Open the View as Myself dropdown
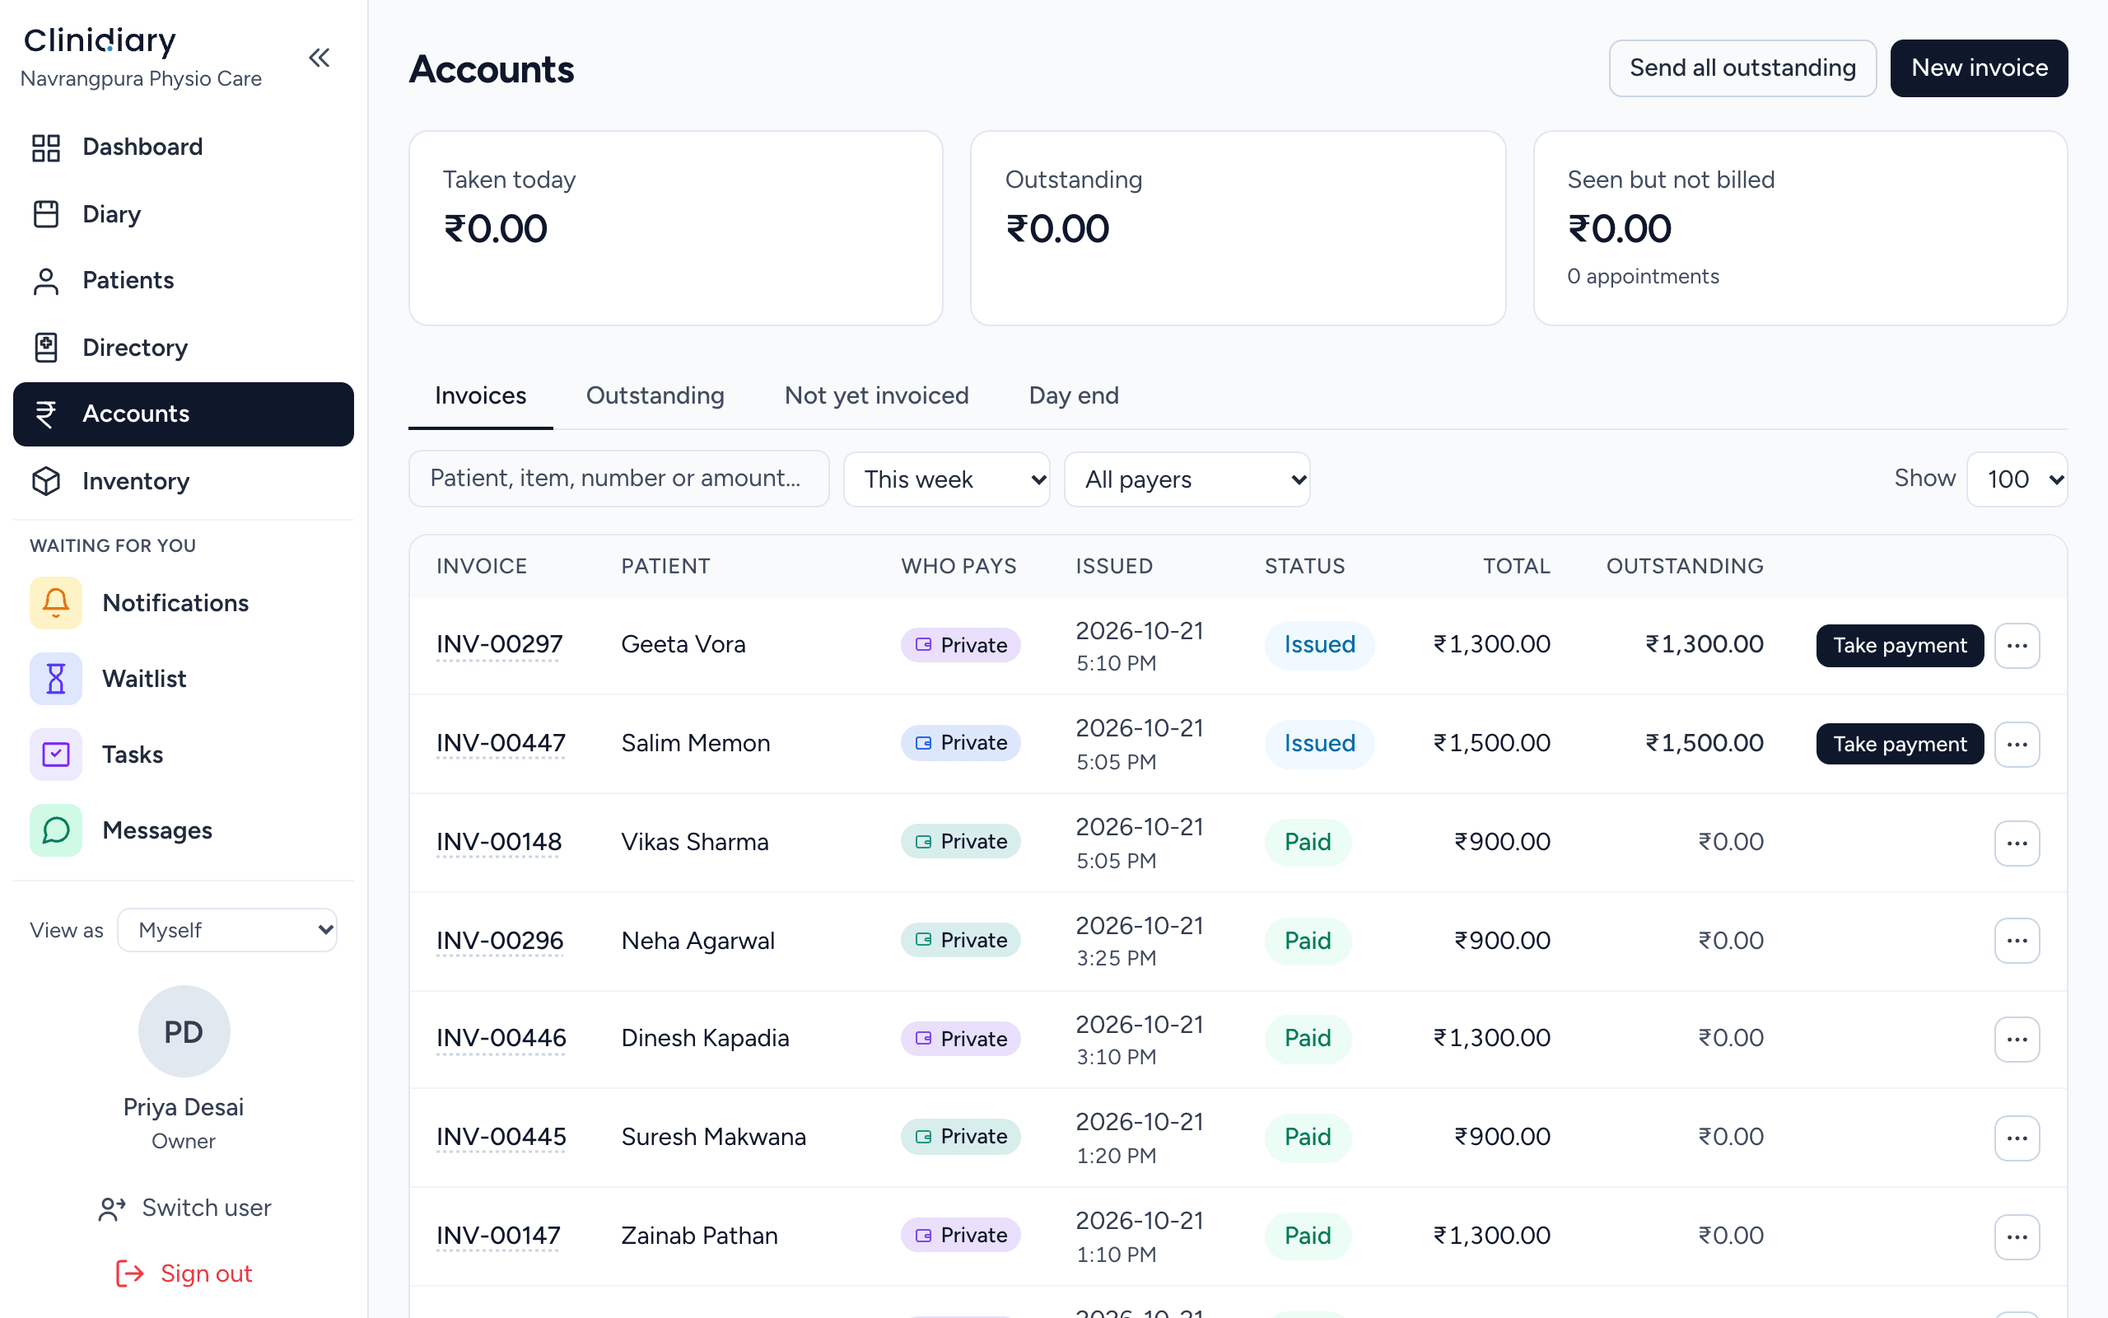The width and height of the screenshot is (2108, 1318). (227, 930)
